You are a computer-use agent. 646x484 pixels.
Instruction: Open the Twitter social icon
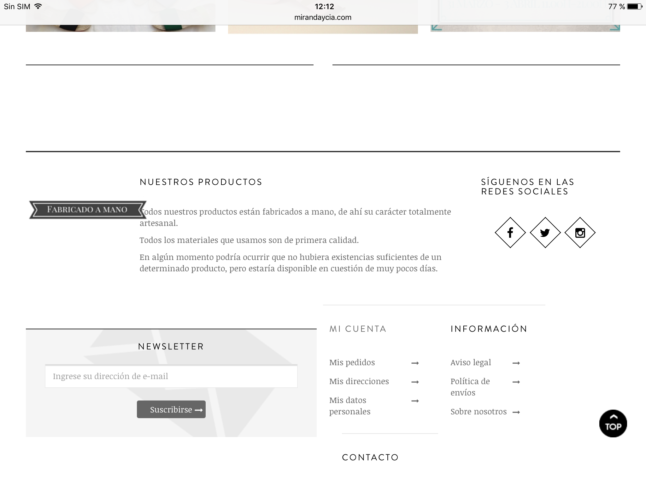point(545,233)
